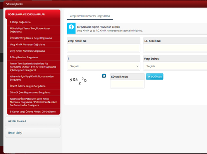Select the Vergi Kimlik Numarası Doğrulama tab
Image resolution: width=207 pixels, height=154 pixels.
point(90,16)
